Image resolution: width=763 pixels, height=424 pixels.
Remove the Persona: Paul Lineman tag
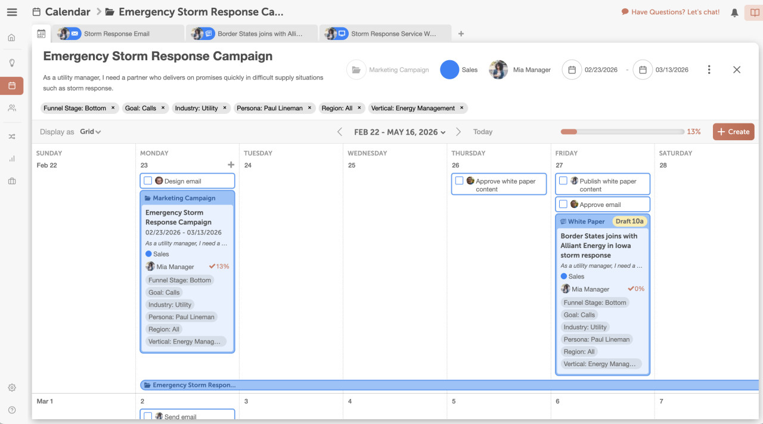pyautogui.click(x=309, y=108)
